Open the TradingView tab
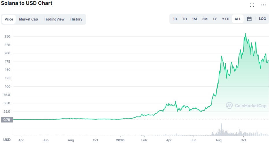 [54, 19]
